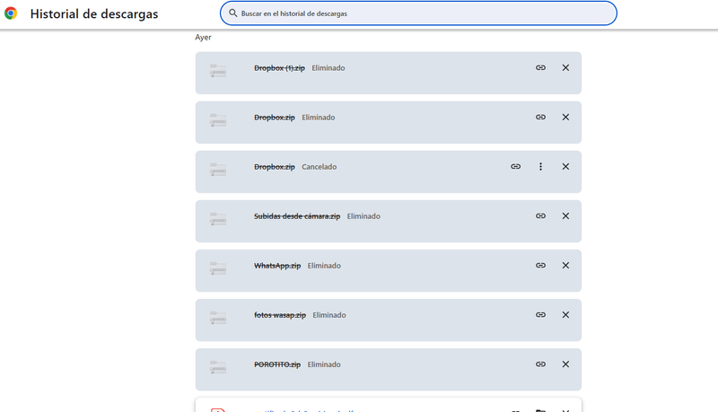Copy download link for Dropbox (1).zip
This screenshot has height=412, width=718.
(540, 67)
